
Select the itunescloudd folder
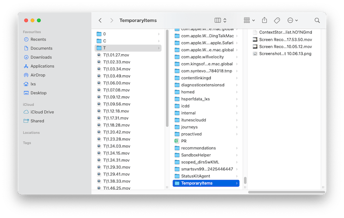(x=206, y=120)
